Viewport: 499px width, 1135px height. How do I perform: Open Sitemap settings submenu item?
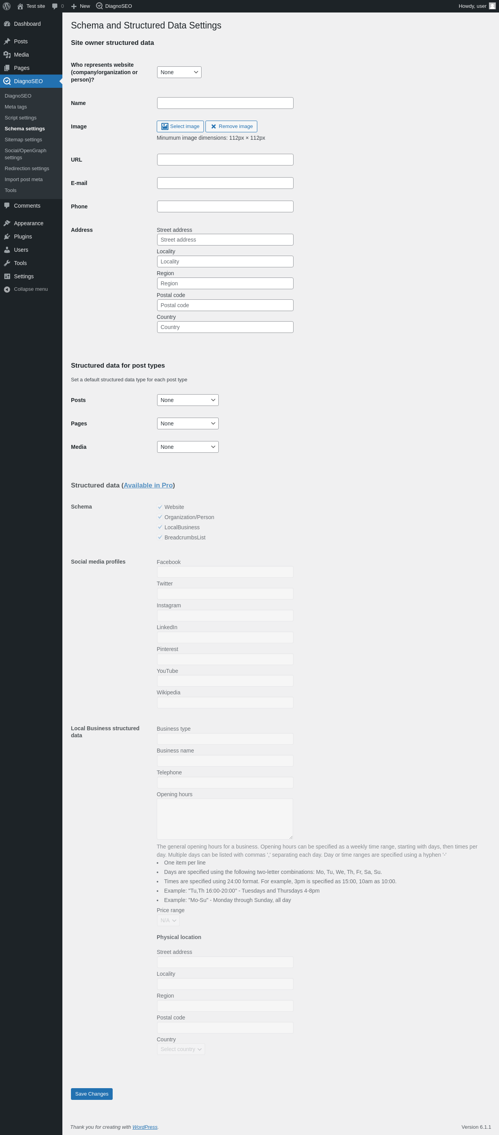coord(23,140)
